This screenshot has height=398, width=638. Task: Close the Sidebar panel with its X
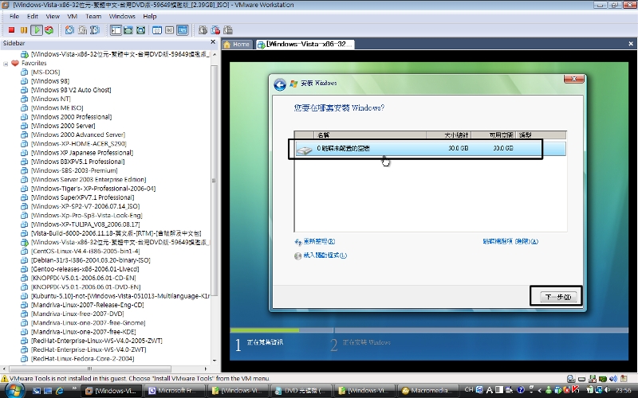click(213, 42)
